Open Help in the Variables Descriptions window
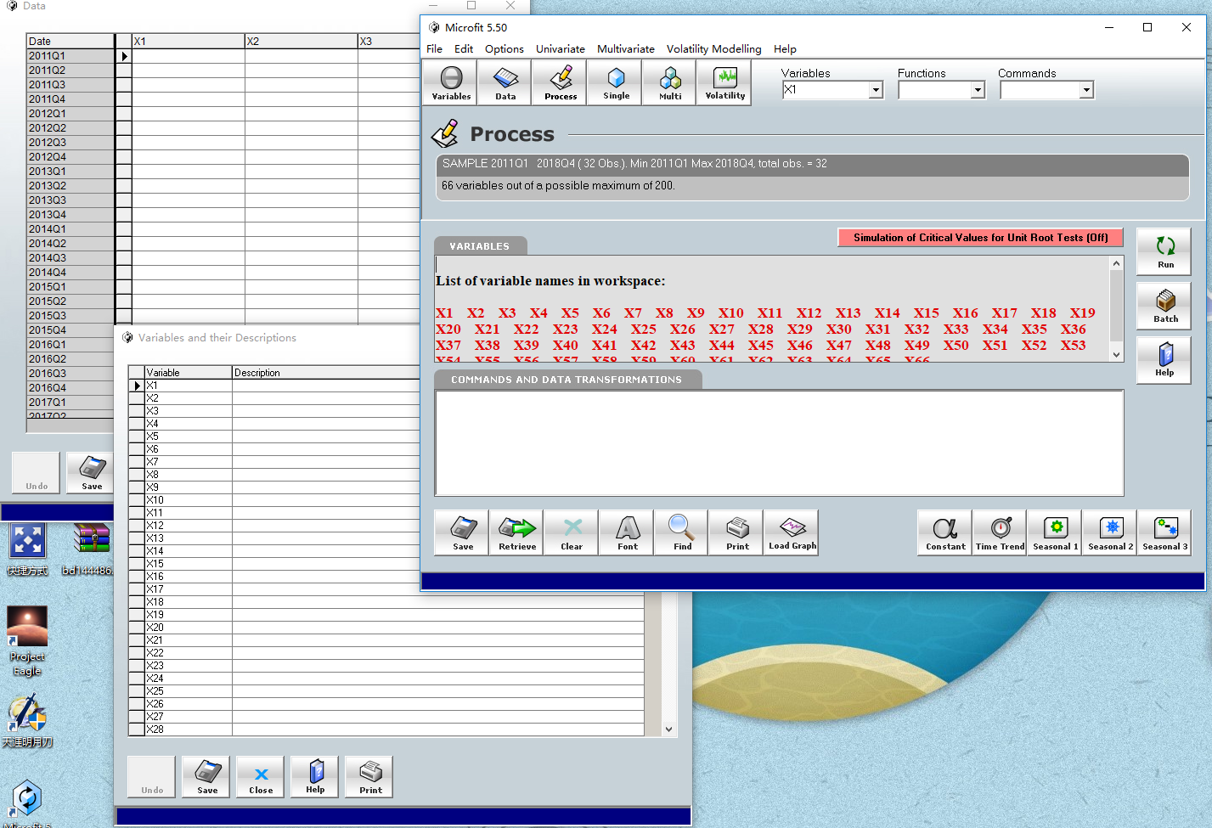 pos(315,777)
